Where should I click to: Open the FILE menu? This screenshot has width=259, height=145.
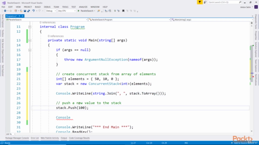point(3,7)
